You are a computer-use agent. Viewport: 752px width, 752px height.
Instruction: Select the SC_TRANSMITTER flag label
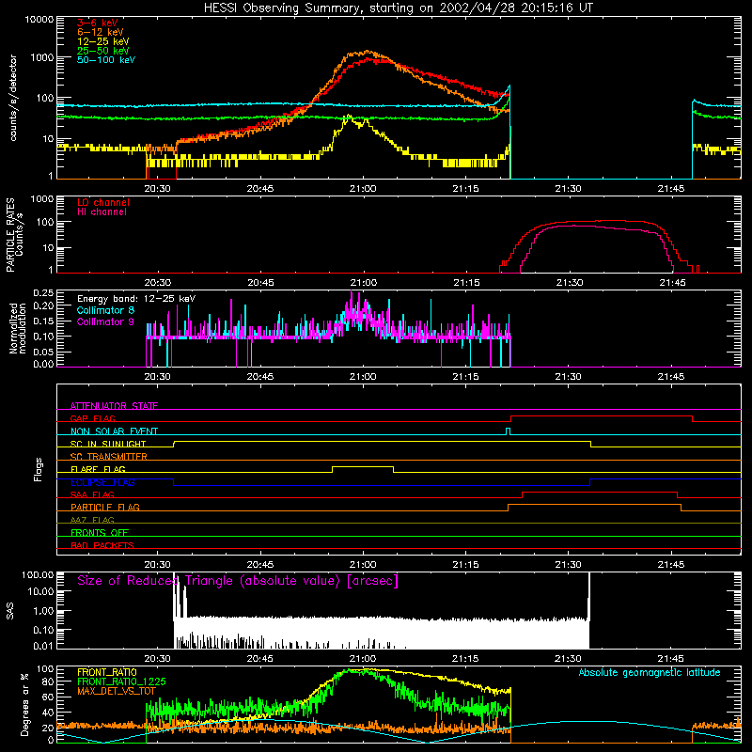(108, 457)
